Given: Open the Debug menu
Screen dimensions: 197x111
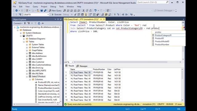Looking at the screenshot, I should (x=53, y=6).
